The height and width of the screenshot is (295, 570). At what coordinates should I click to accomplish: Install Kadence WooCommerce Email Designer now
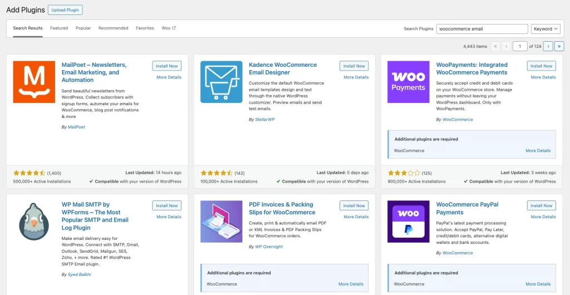(354, 66)
